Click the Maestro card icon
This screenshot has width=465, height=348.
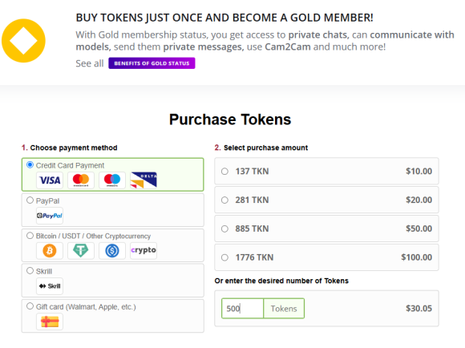[112, 180]
